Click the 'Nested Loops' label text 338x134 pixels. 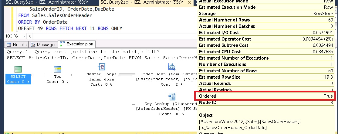[x=101, y=74]
